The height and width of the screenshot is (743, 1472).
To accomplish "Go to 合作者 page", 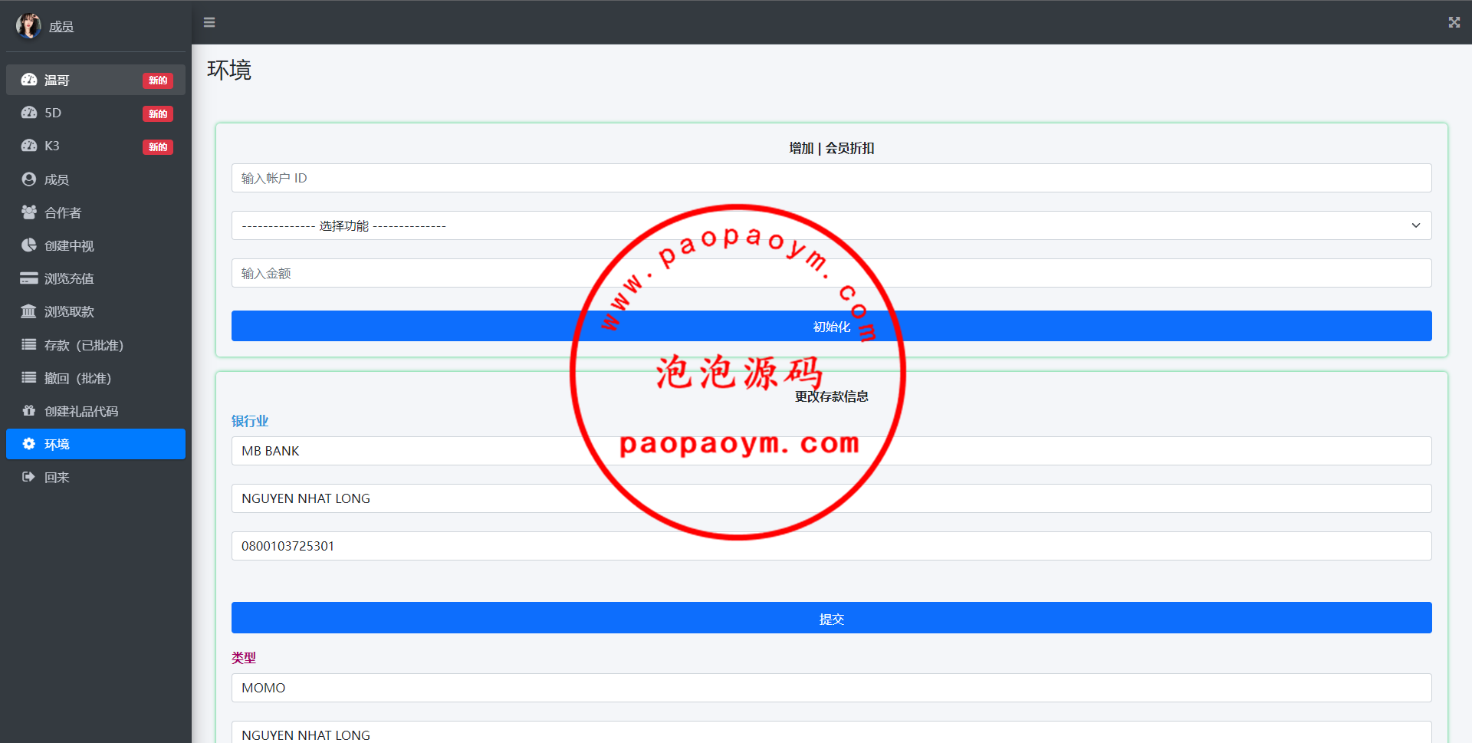I will [x=96, y=212].
